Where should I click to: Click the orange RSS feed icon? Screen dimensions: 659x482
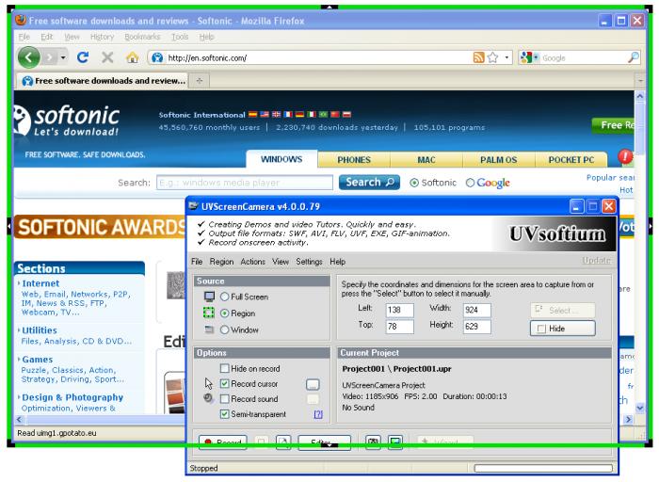(x=478, y=57)
